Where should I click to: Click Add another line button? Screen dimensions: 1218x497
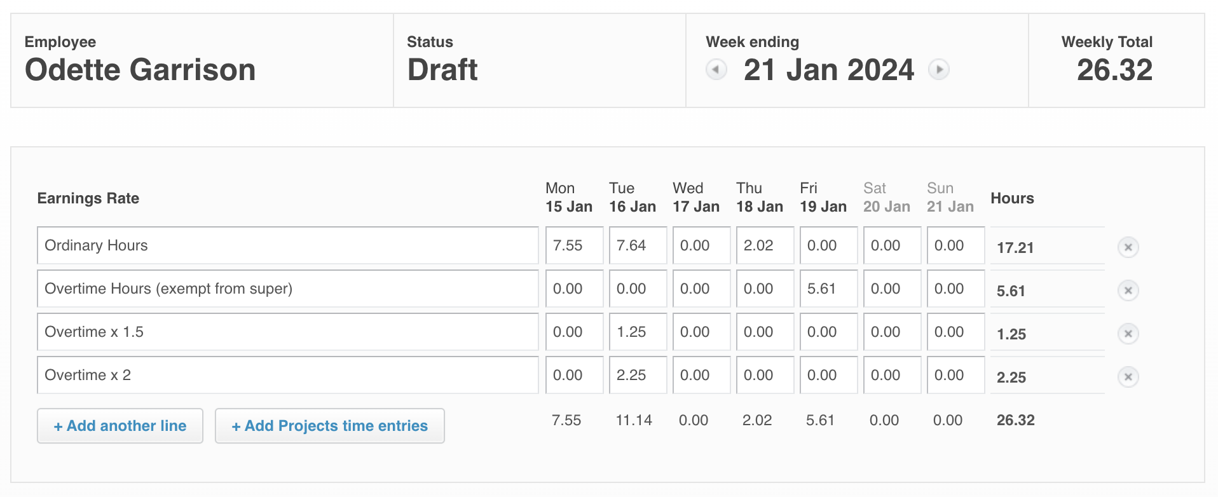[x=120, y=426]
